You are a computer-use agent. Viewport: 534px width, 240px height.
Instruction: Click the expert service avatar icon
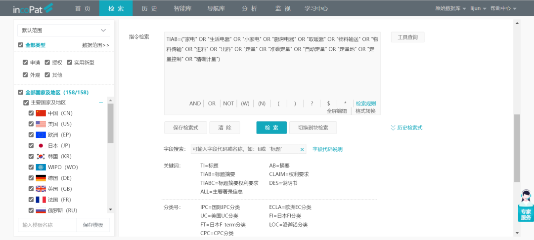(x=525, y=198)
